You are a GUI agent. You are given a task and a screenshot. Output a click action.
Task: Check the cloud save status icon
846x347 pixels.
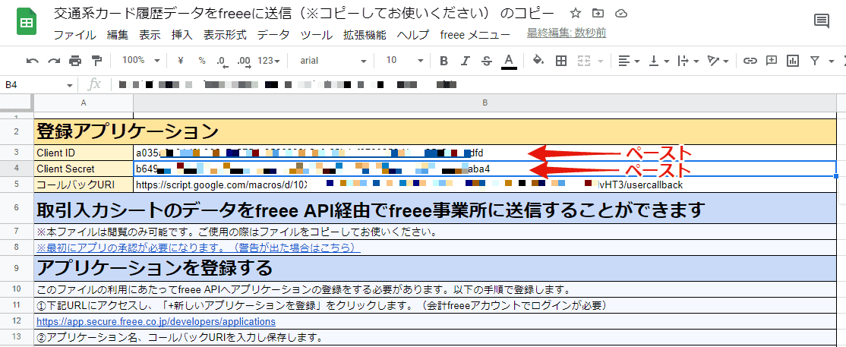pos(621,13)
